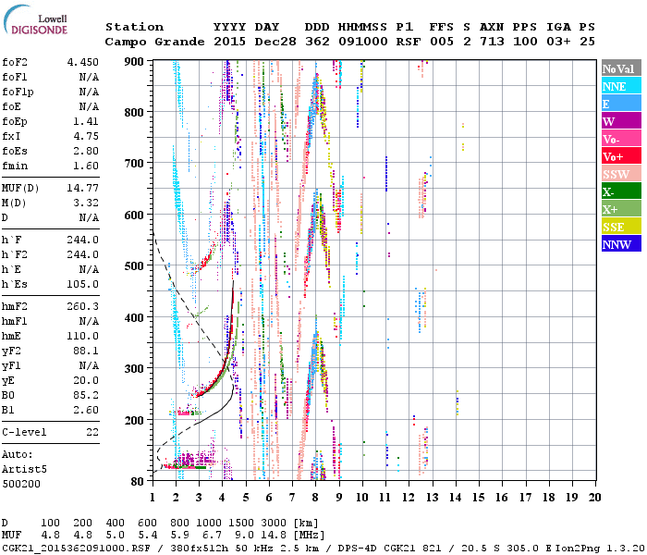The width and height of the screenshot is (647, 555).
Task: Click the 200 km height axis label
Action: pyautogui.click(x=134, y=420)
